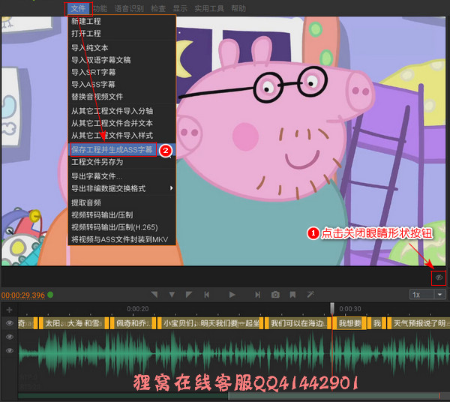Take a snapshot with the camera icon
Screen dimensions: 450x402
tap(275, 295)
